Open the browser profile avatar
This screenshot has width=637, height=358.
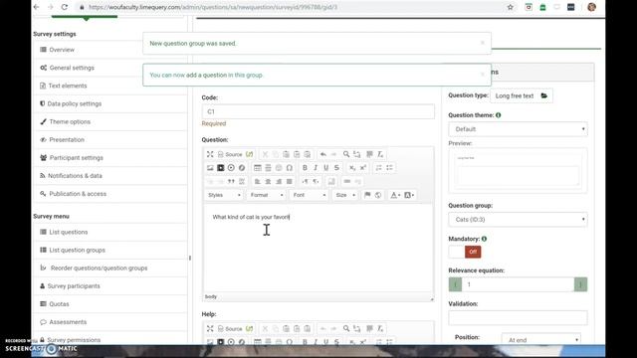pos(591,7)
